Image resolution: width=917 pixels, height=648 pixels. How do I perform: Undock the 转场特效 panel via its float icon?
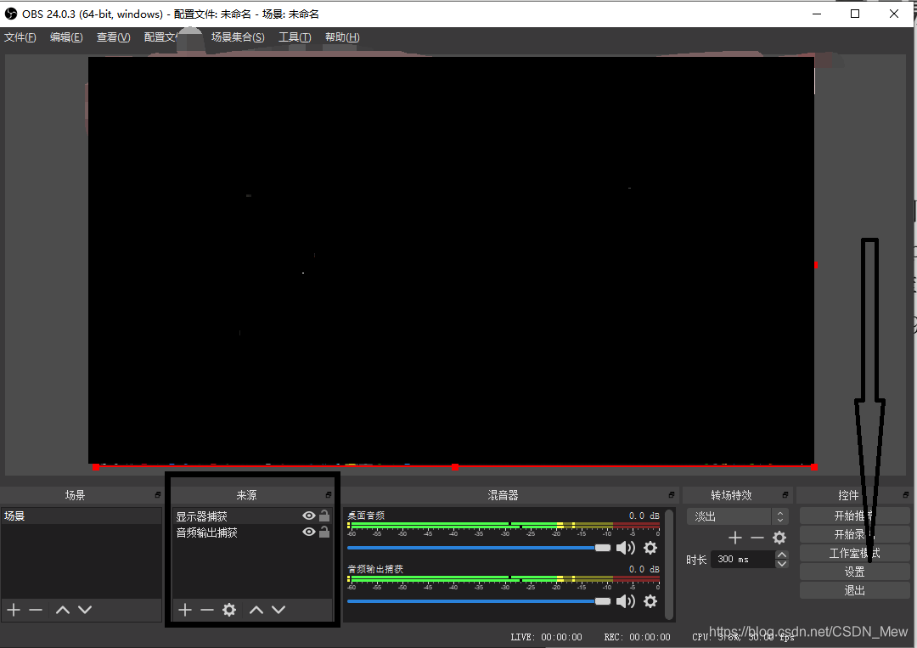(785, 495)
